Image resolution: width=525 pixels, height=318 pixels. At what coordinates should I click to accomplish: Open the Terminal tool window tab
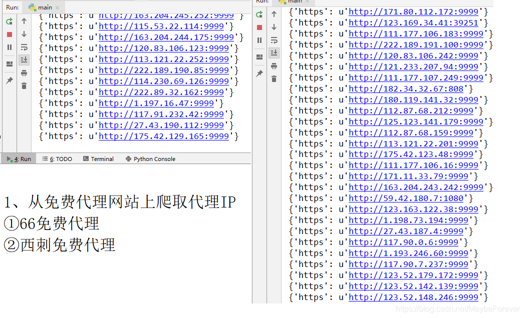pos(98,159)
